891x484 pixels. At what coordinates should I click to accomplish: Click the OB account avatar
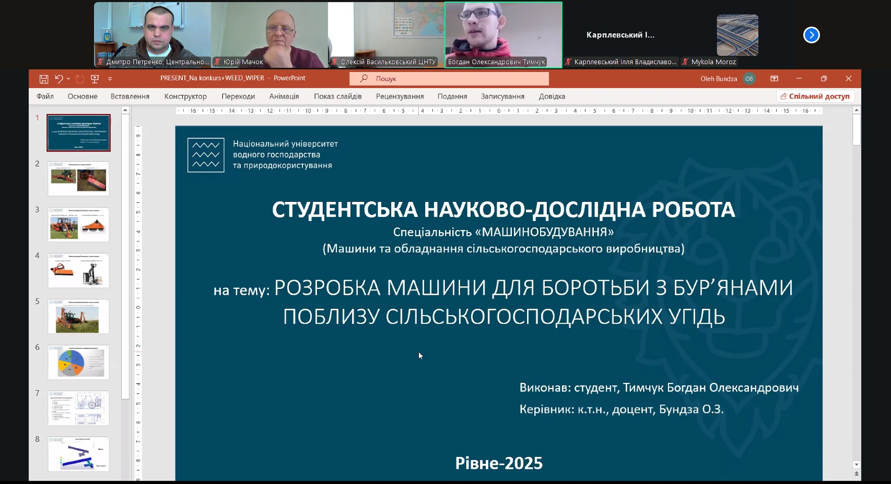click(749, 79)
